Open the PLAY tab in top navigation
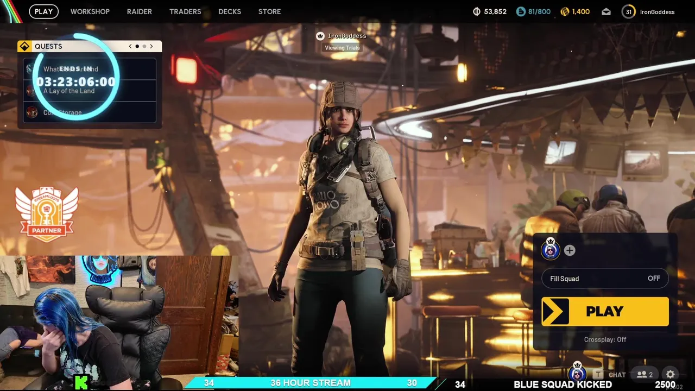 (x=43, y=11)
